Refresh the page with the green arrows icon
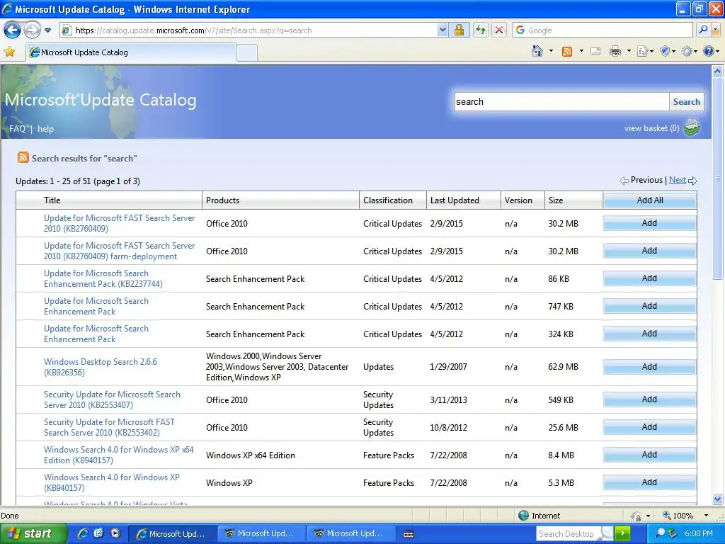 coord(481,30)
